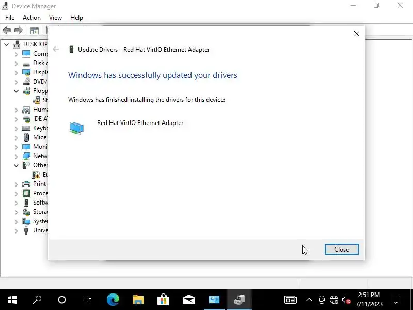Collapse the Floppy controllers category
Image resolution: width=413 pixels, height=310 pixels.
(x=17, y=91)
